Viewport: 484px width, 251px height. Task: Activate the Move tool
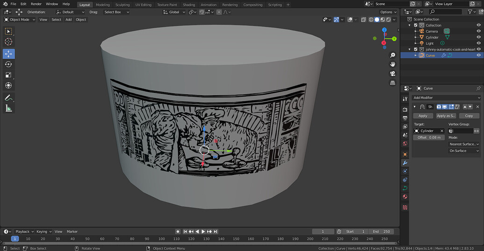[x=8, y=54]
